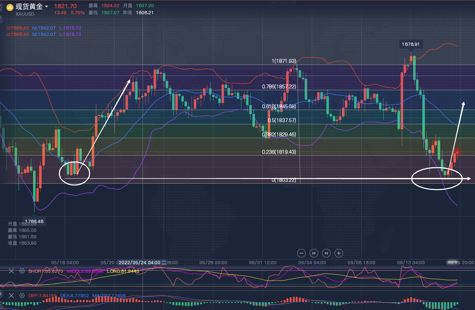Click the 06/01 12:00 time axis label
The width and height of the screenshot is (475, 310).
click(263, 262)
